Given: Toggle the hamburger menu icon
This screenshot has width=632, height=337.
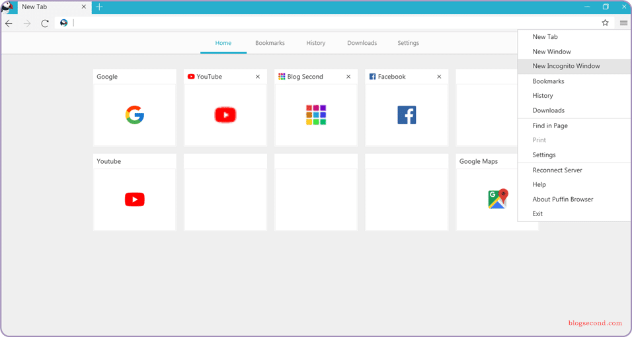Looking at the screenshot, I should 623,23.
